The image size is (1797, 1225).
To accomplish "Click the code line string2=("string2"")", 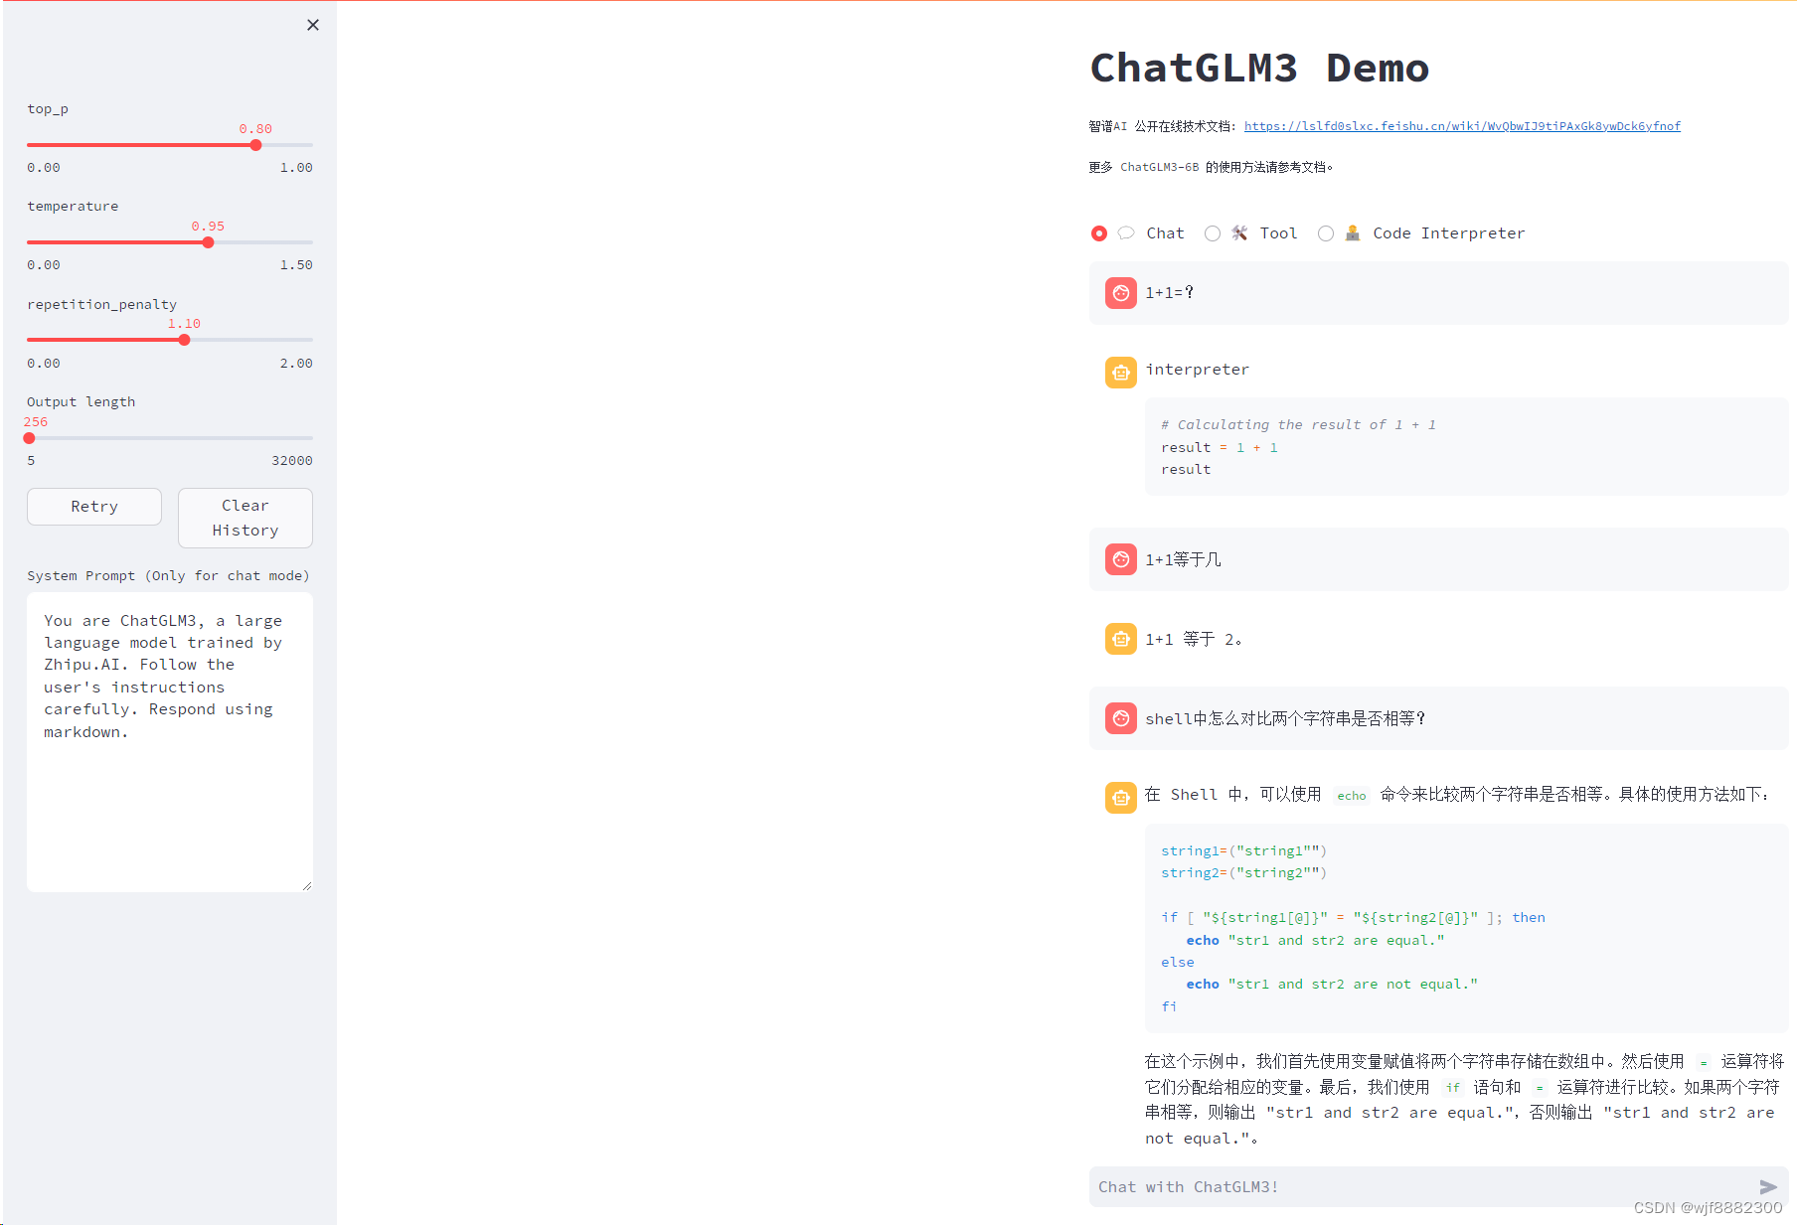I will (1243, 873).
